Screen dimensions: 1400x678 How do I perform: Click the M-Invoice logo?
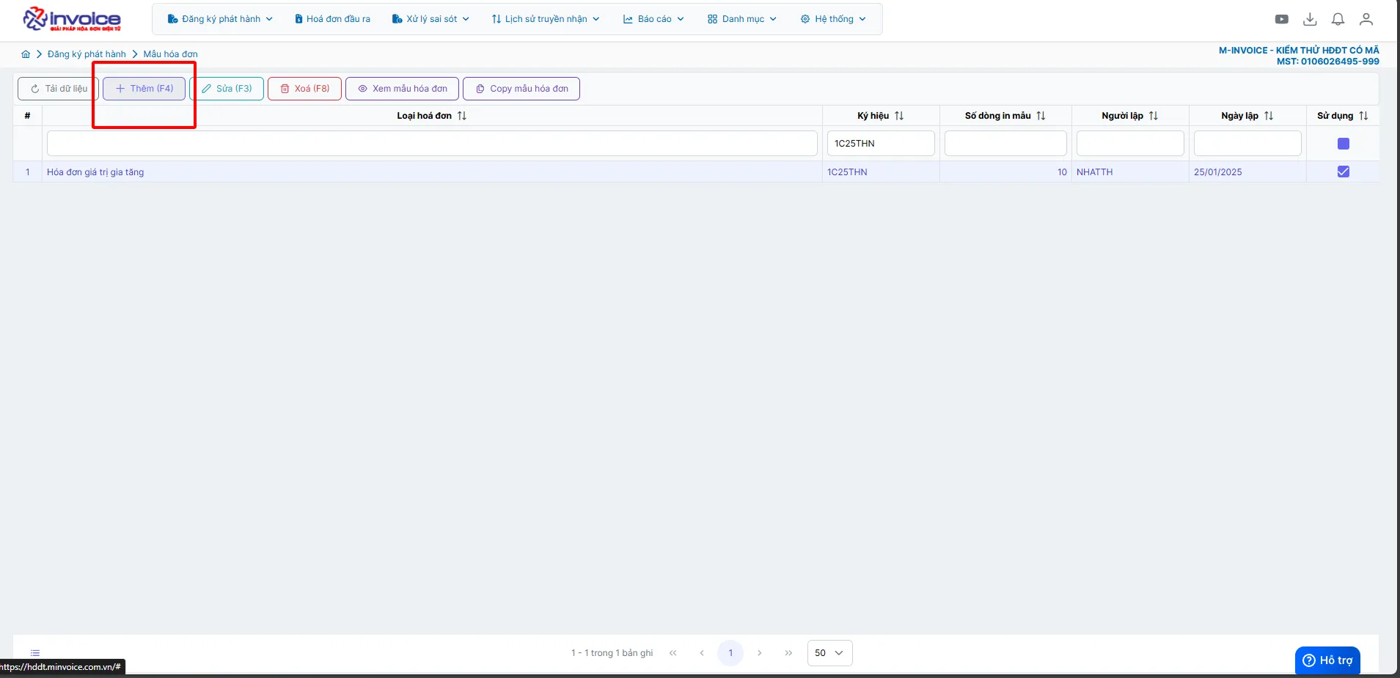tap(72, 19)
